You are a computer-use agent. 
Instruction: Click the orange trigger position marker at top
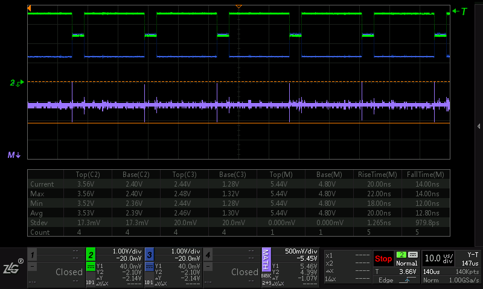click(x=238, y=7)
